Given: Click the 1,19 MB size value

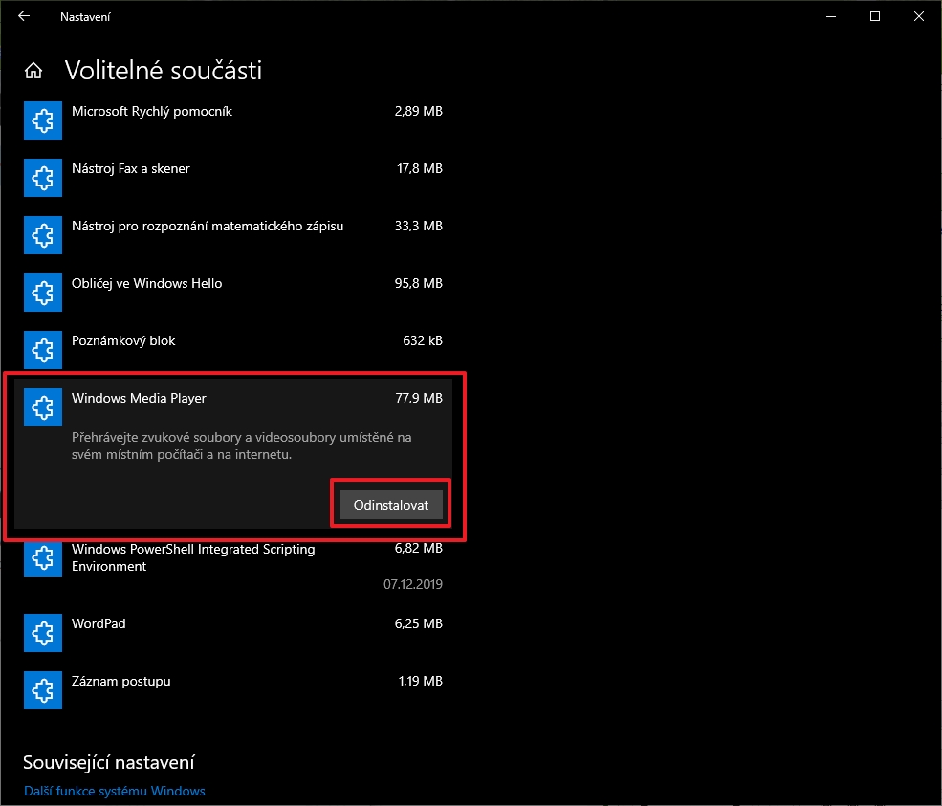Looking at the screenshot, I should 420,681.
